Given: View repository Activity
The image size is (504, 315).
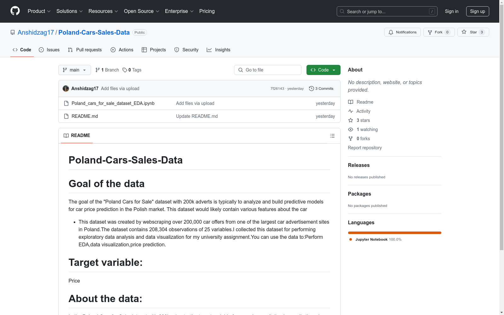Looking at the screenshot, I should tap(364, 111).
